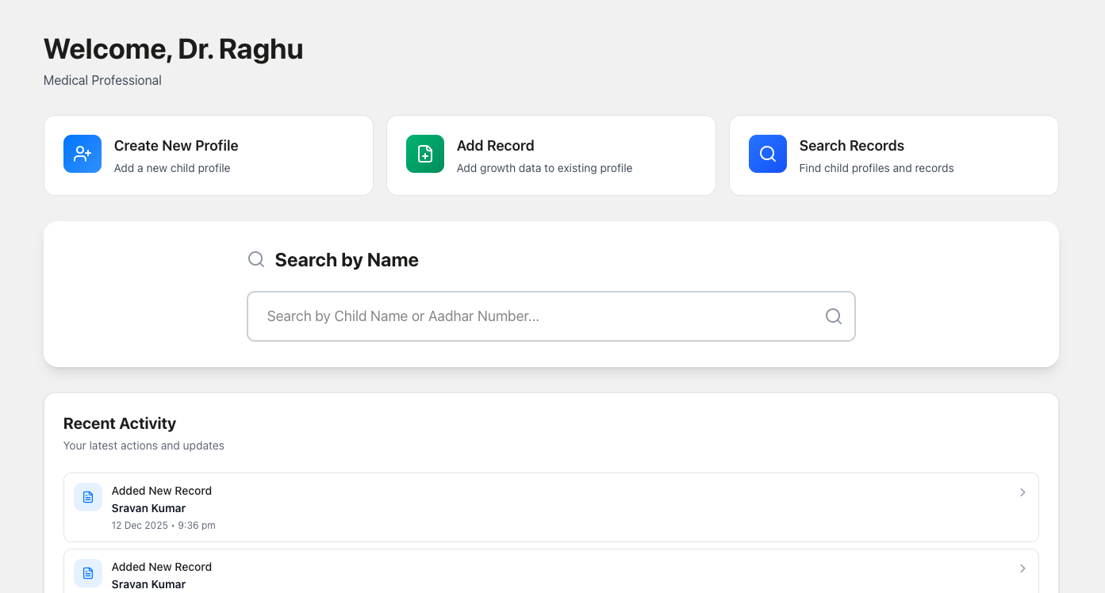Focus the Child Name or Aadhar Number search box
The image size is (1105, 593).
pyautogui.click(x=539, y=316)
